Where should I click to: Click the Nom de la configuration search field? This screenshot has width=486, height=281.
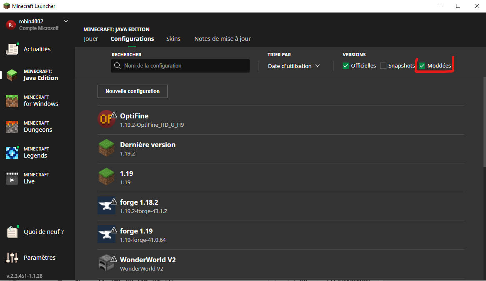tap(180, 66)
